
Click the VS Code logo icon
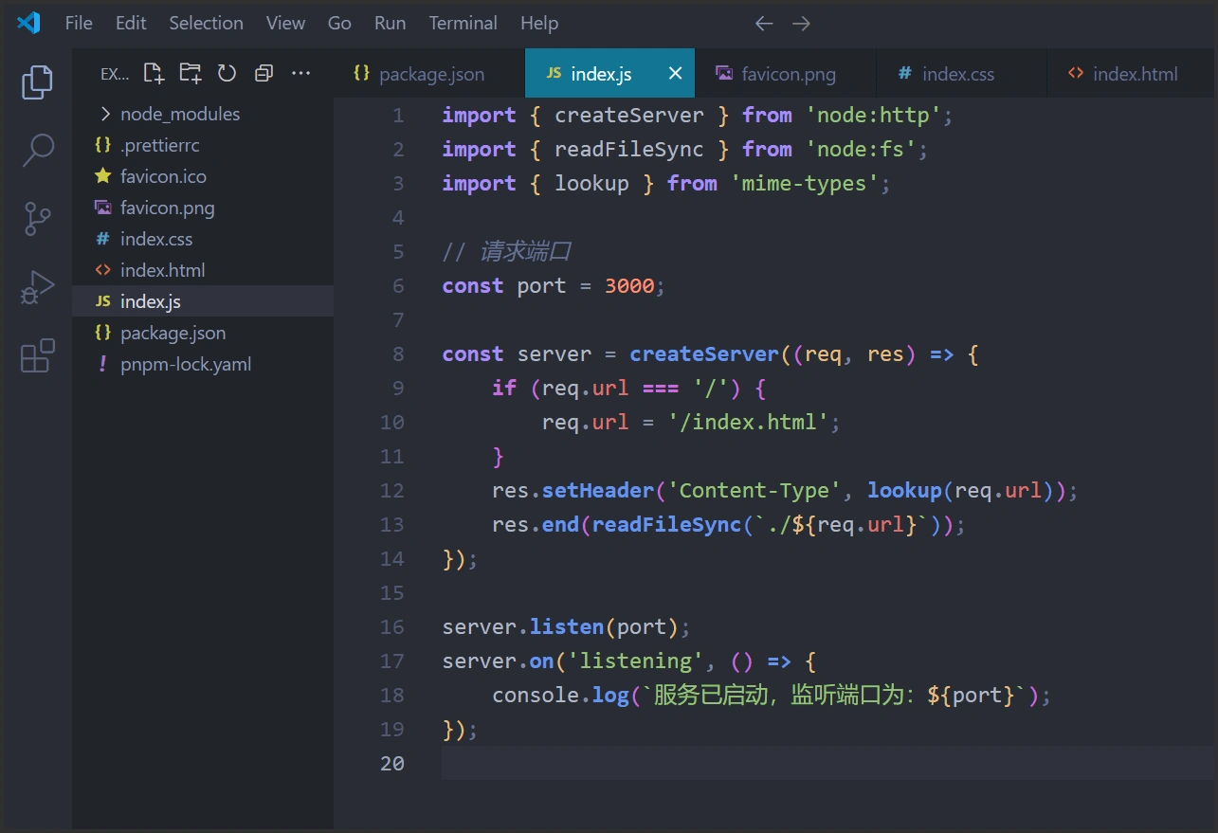pyautogui.click(x=28, y=23)
